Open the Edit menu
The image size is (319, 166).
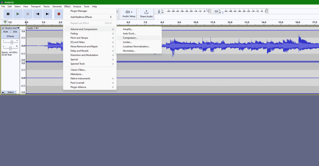[x=10, y=7]
